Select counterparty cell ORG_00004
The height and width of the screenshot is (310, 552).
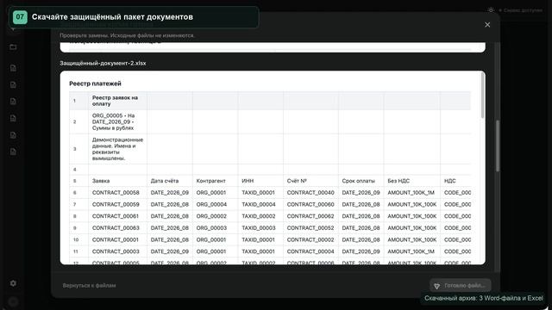pos(215,204)
